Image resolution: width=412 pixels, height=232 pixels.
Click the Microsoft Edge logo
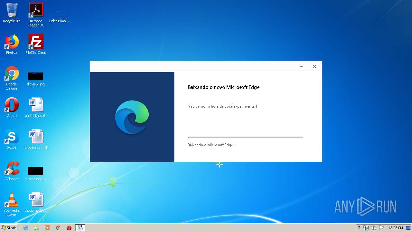click(x=132, y=117)
